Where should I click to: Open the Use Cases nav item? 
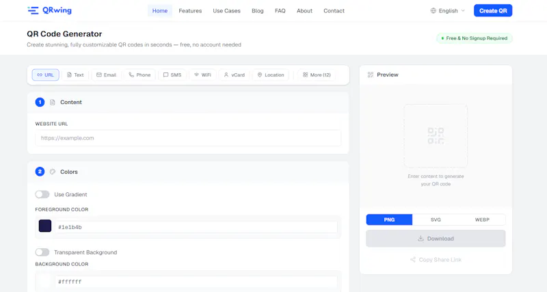[227, 11]
